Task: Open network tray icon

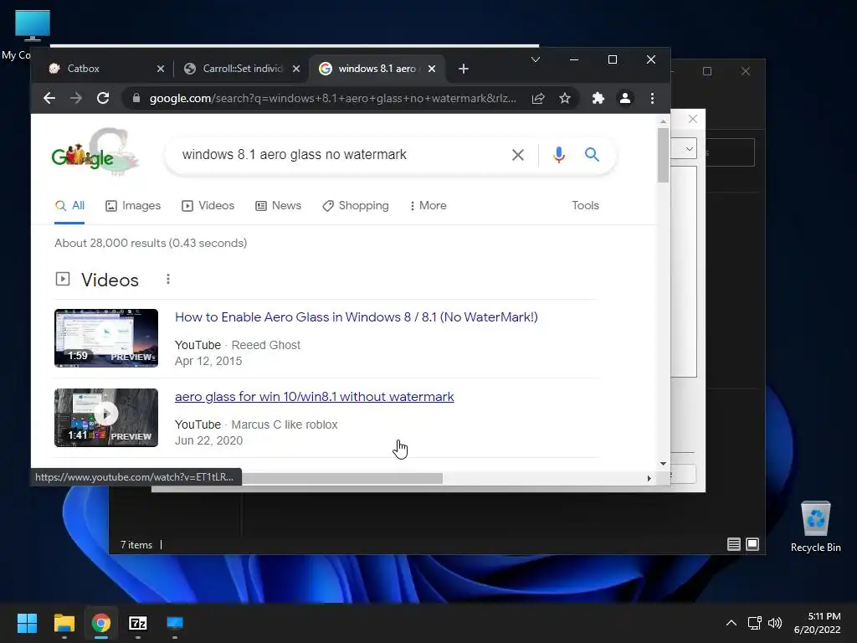Action: [x=755, y=623]
